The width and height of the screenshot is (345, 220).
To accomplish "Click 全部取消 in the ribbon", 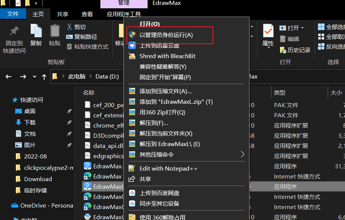I will coord(331,37).
